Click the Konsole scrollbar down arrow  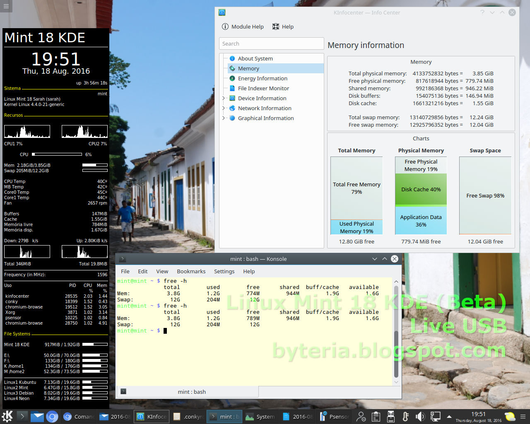(x=396, y=382)
